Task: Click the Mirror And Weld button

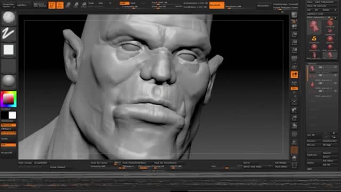Action: [x=252, y=167]
